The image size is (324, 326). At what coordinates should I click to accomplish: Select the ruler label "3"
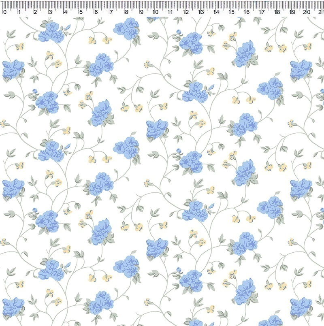point(51,12)
